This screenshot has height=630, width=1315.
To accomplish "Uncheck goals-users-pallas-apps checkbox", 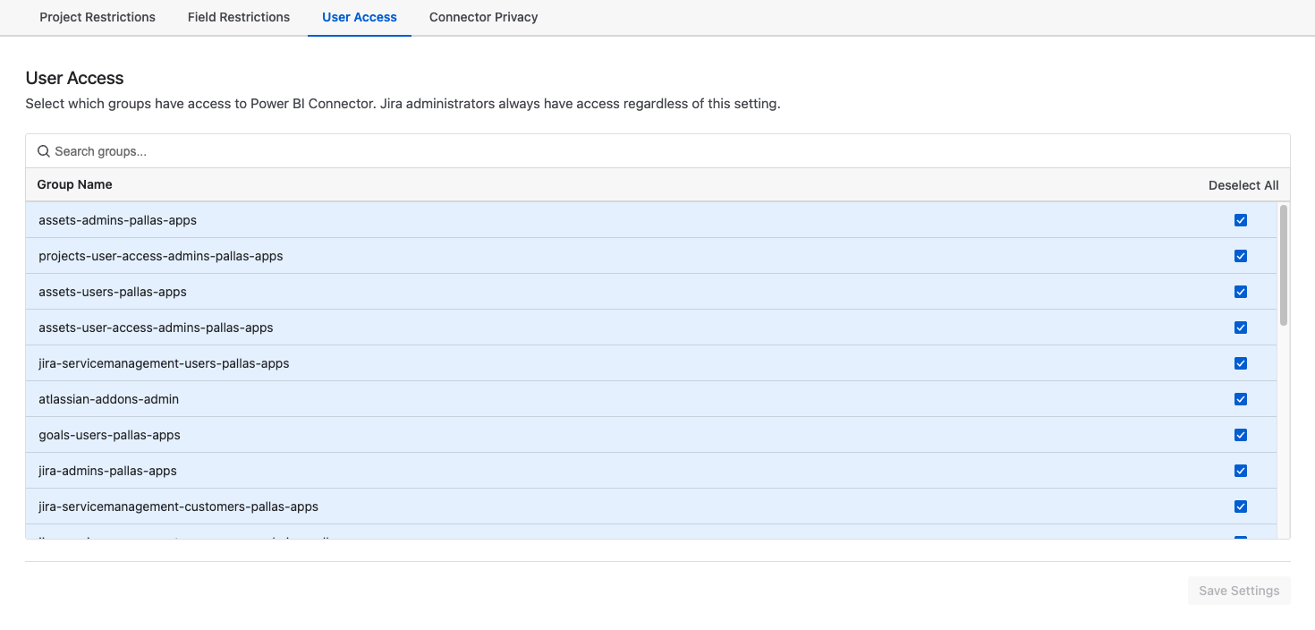I will click(1241, 435).
